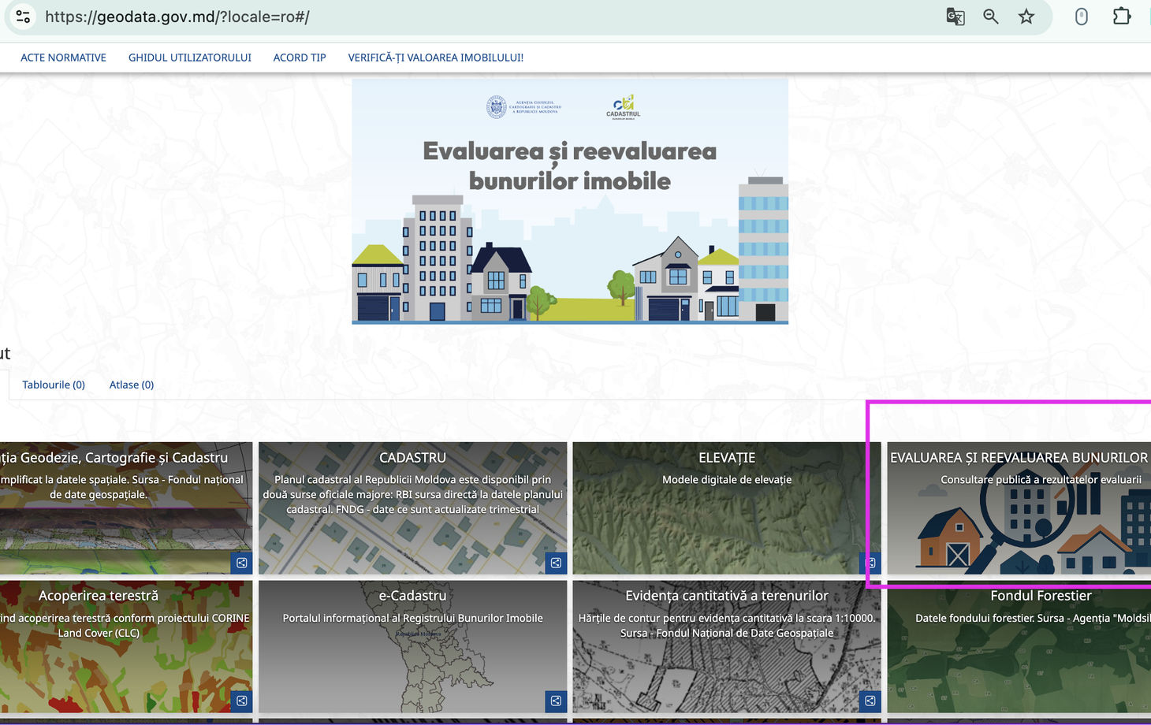Click share icon on e-Cadastru card

556,701
